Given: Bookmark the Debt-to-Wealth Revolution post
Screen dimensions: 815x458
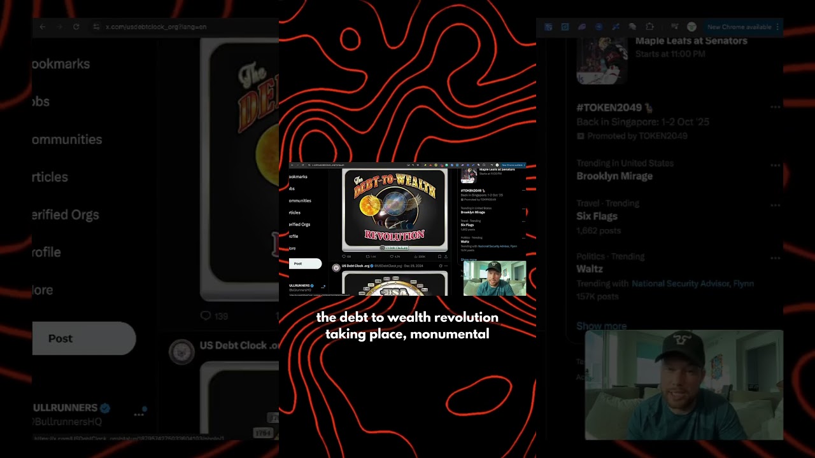Looking at the screenshot, I should (439, 256).
